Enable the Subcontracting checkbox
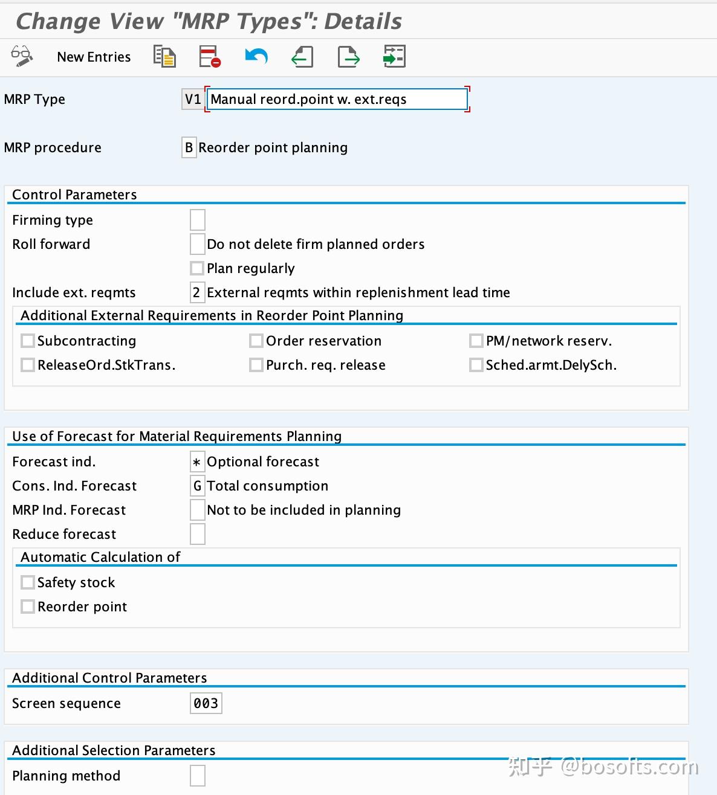The image size is (717, 795). pyautogui.click(x=27, y=340)
